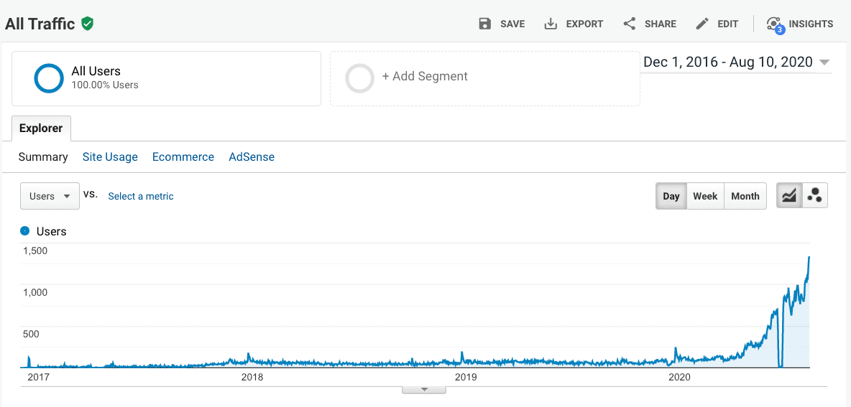Switch to line chart view icon

pyautogui.click(x=789, y=196)
